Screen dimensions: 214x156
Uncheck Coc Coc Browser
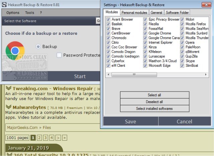pos(108,47)
